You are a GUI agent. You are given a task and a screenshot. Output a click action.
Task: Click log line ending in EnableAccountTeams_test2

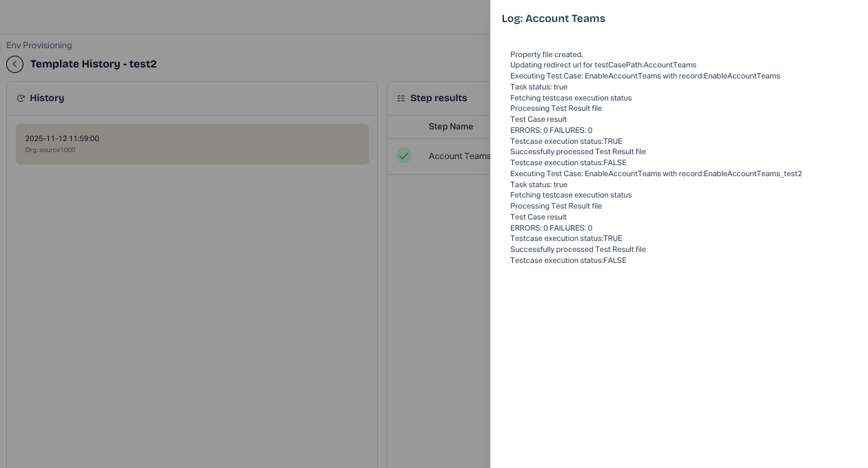[x=656, y=173]
